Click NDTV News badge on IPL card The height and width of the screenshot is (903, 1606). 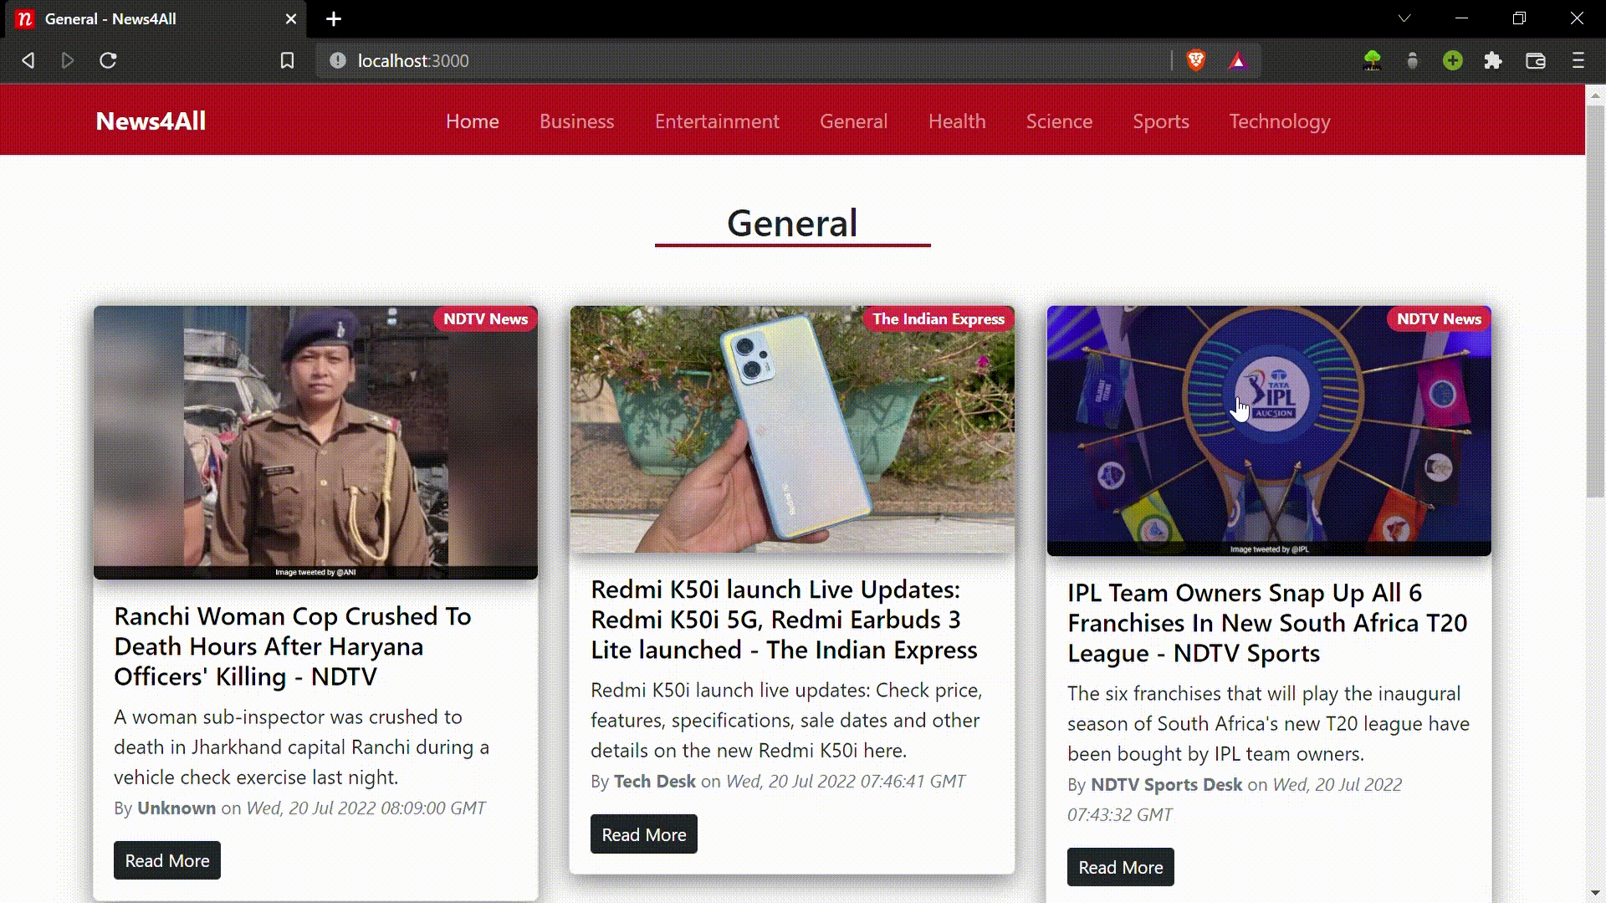coord(1439,319)
